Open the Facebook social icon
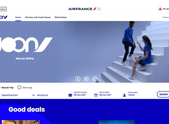This screenshot has height=124, width=169. coord(78,79)
